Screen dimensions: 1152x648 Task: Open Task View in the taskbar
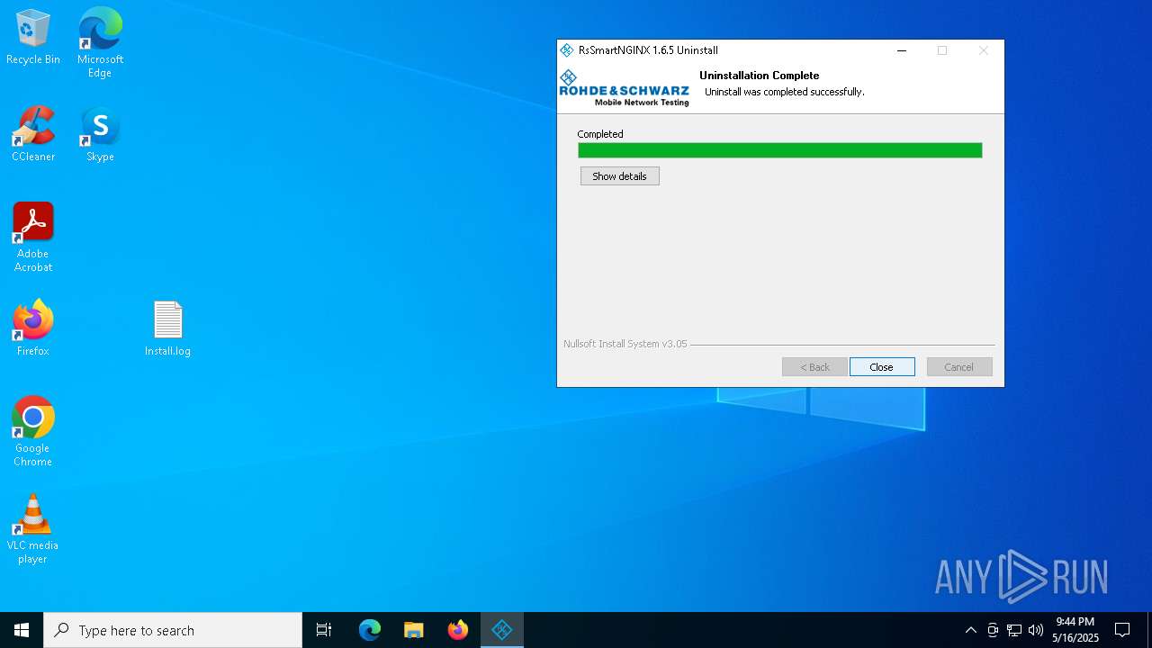[x=324, y=630]
